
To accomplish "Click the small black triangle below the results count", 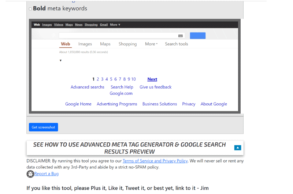I will [60, 60].
